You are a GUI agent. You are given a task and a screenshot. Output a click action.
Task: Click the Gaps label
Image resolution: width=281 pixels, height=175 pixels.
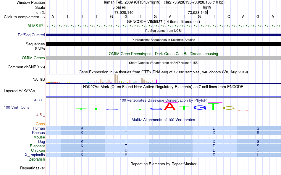[40, 124]
